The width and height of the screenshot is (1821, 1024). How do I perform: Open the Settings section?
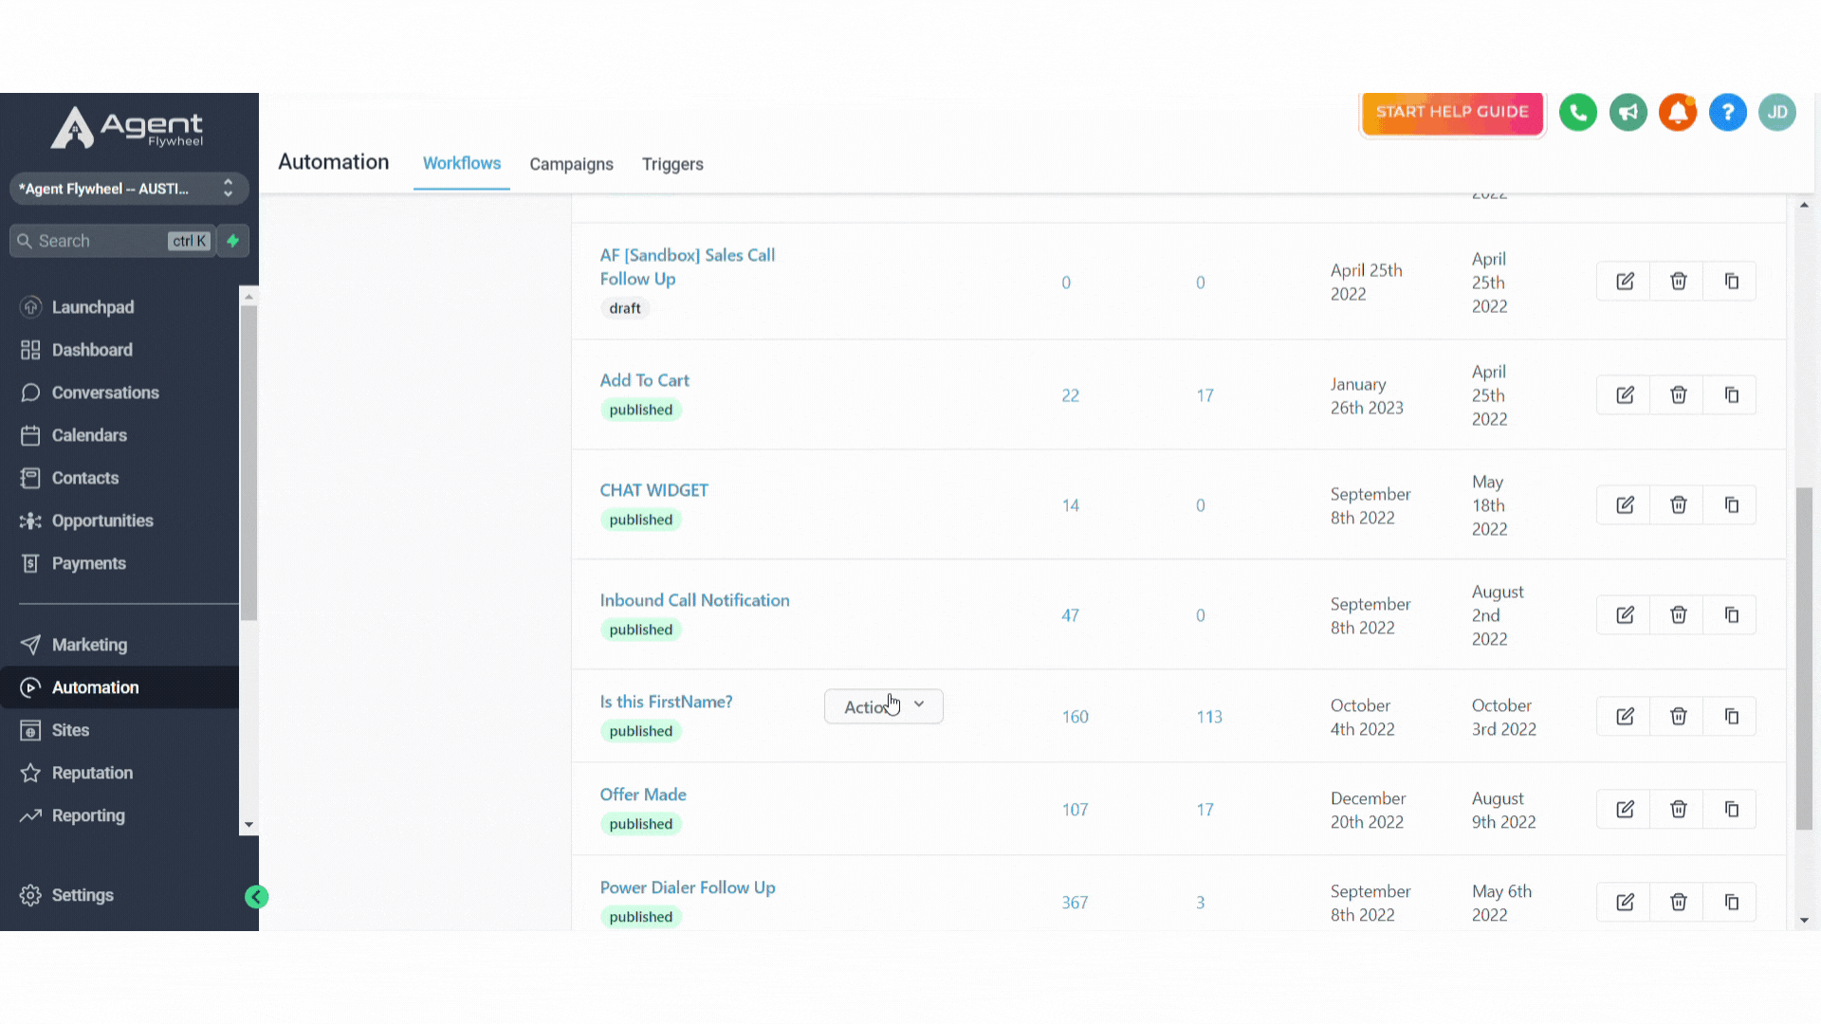coord(82,894)
